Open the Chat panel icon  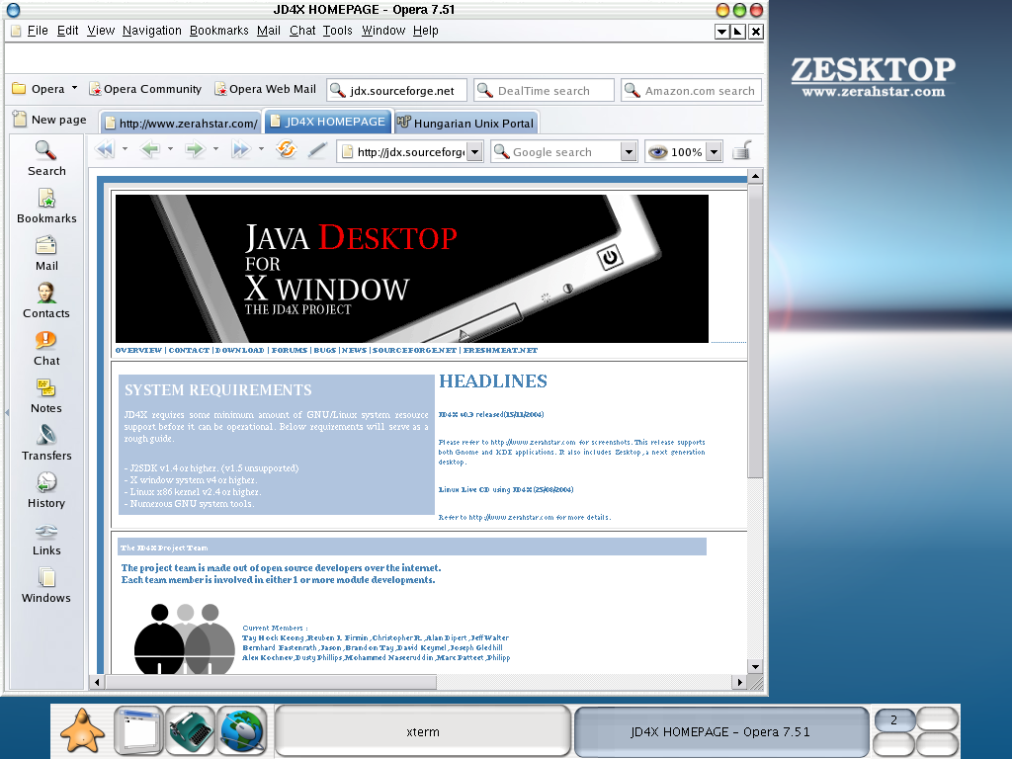[x=45, y=348]
